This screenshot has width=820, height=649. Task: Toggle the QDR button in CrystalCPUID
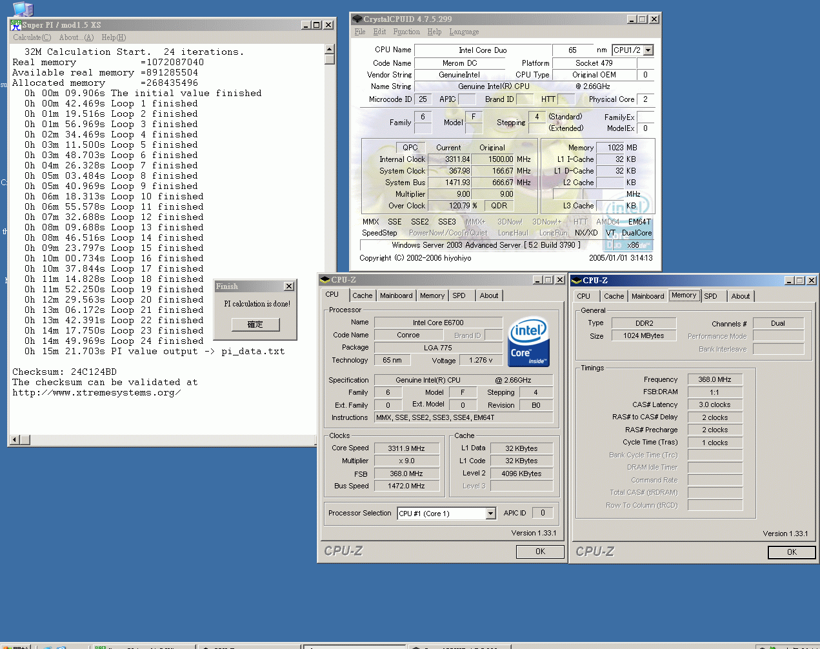pos(499,206)
